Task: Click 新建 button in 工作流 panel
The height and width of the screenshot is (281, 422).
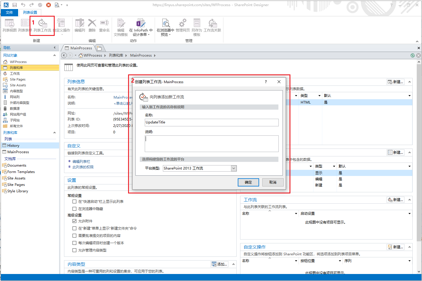Action: click(x=395, y=200)
